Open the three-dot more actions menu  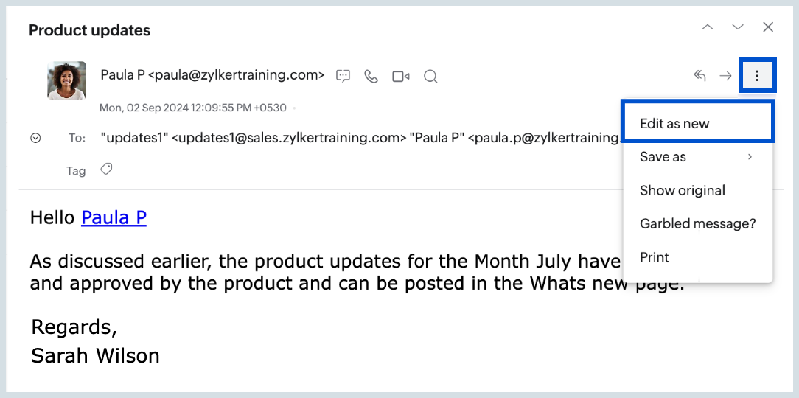(757, 76)
